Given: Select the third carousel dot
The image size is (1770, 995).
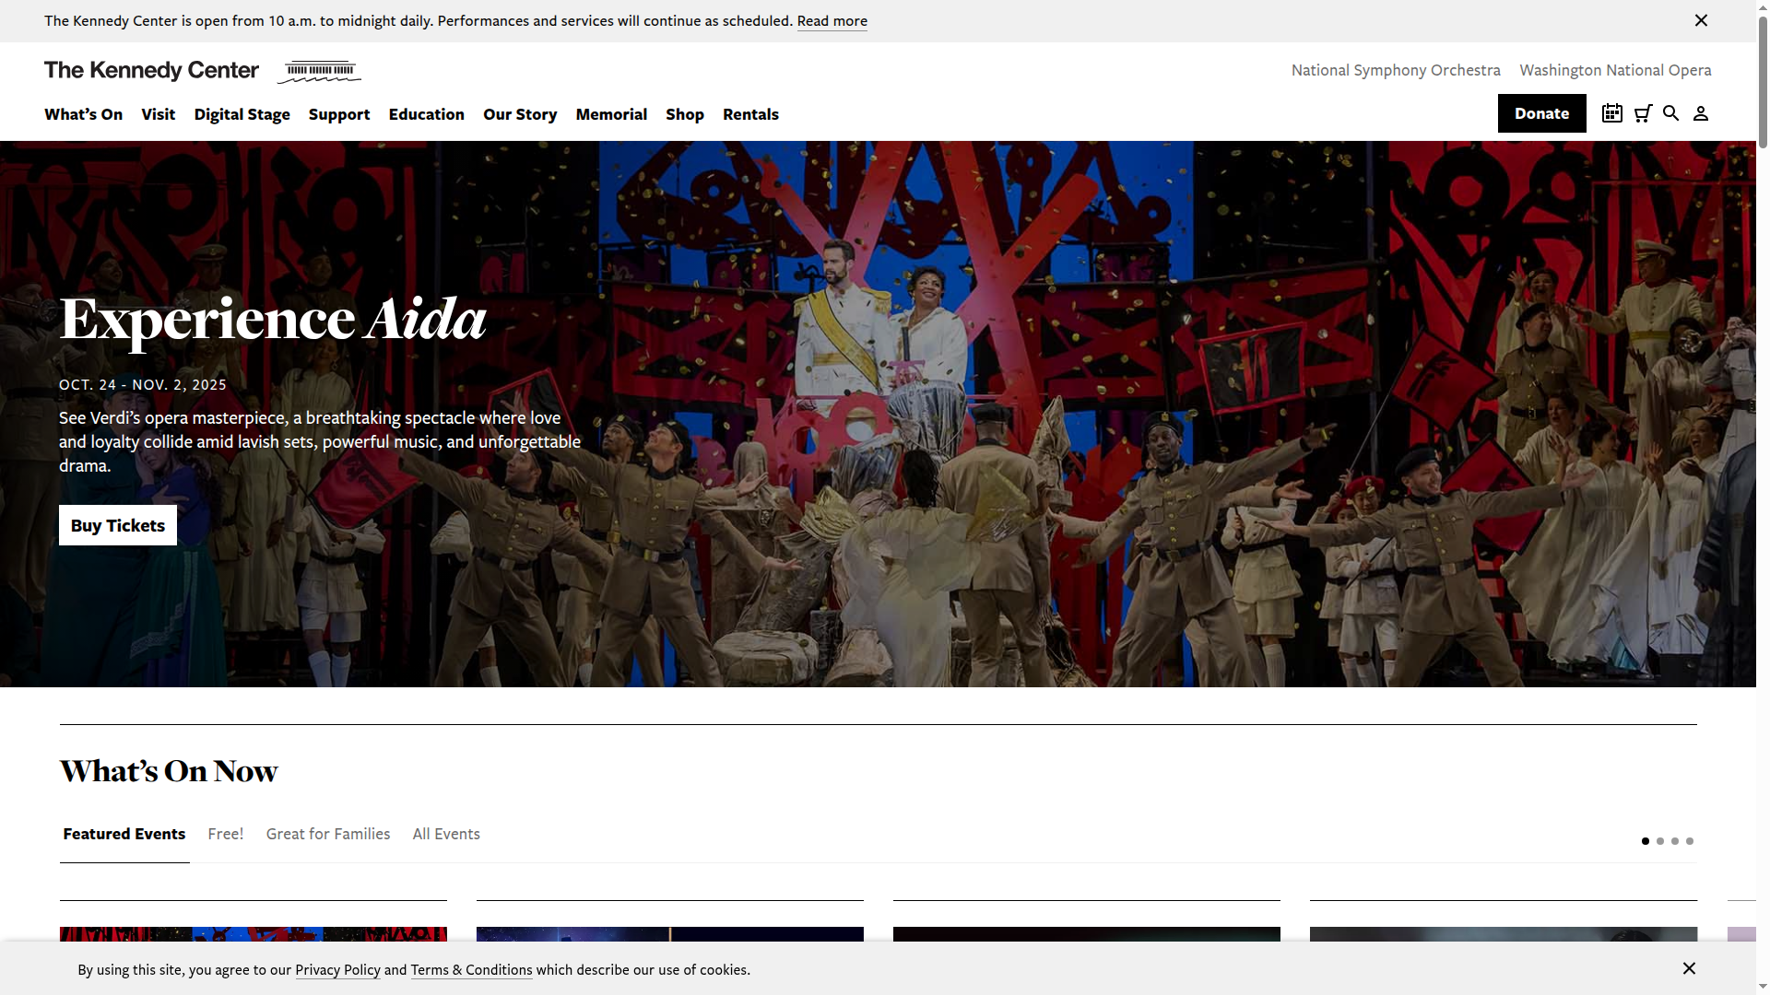Looking at the screenshot, I should coord(1675,841).
